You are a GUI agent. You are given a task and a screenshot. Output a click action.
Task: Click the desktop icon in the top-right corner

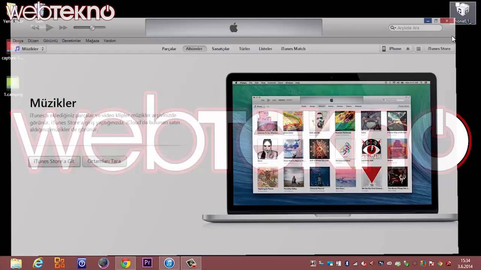[x=462, y=13]
